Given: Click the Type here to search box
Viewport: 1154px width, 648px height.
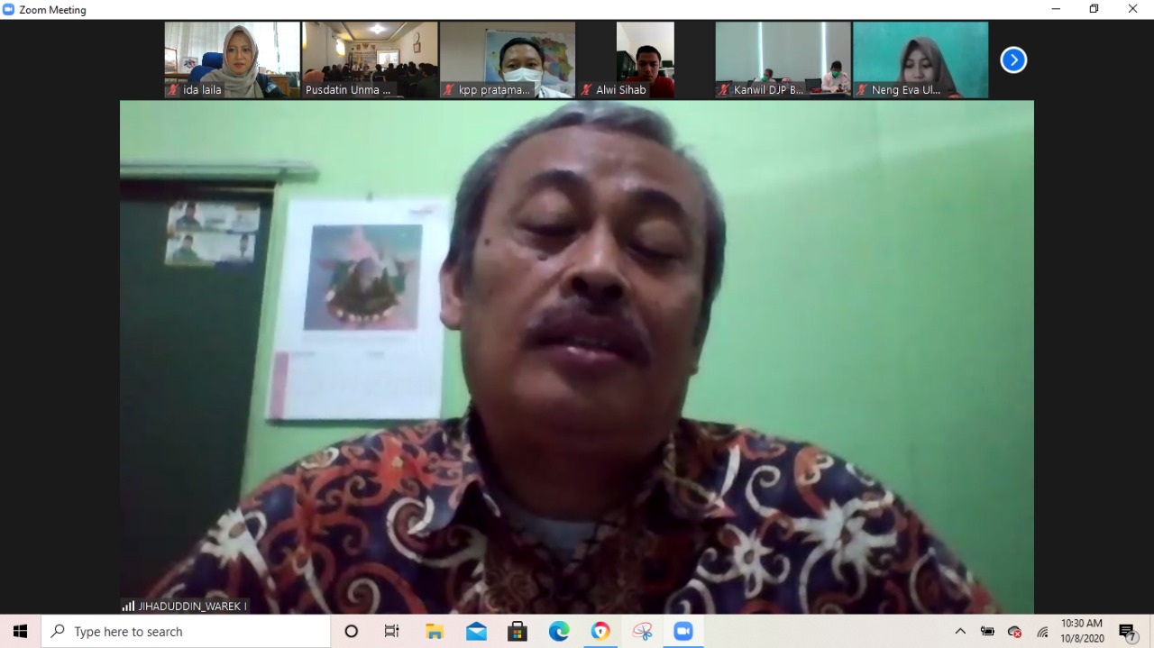Looking at the screenshot, I should click(186, 632).
